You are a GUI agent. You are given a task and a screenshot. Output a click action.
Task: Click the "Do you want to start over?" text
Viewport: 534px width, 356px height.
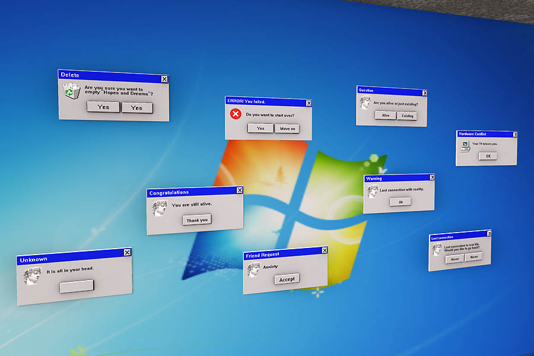coord(270,115)
